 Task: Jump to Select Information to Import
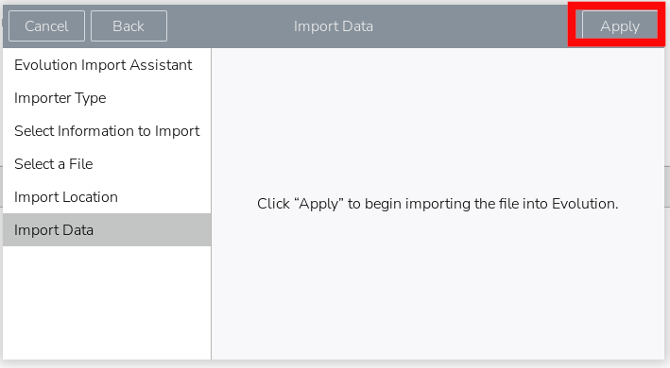(107, 131)
